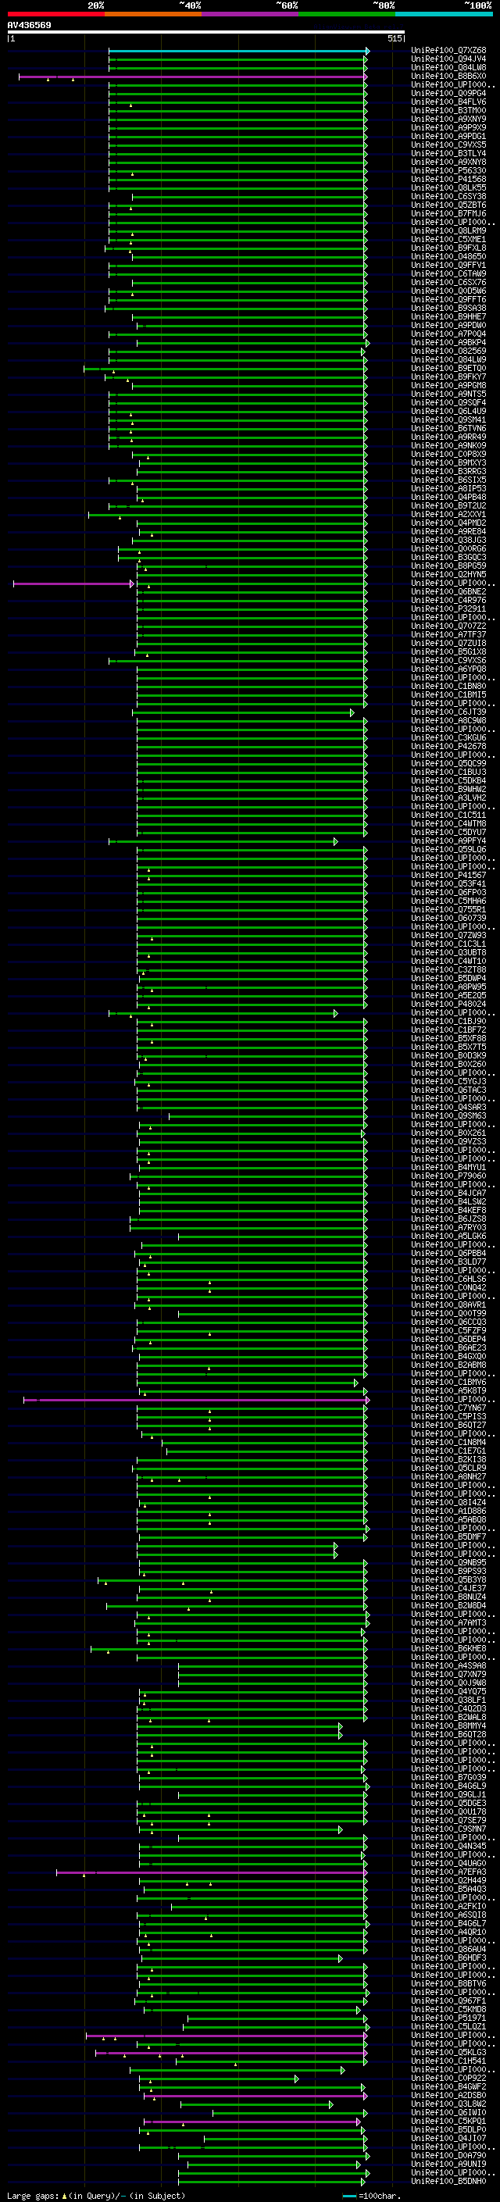Select hit UniRef100_A9XNY9
Screen dimensions: 500x2202
click(448, 119)
